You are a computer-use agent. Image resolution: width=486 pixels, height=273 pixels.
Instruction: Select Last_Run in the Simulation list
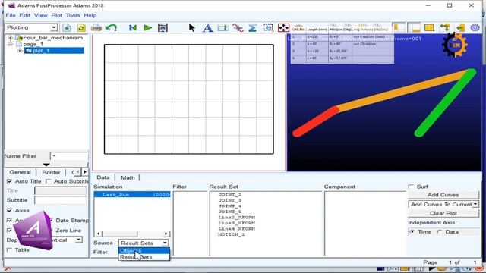point(132,194)
